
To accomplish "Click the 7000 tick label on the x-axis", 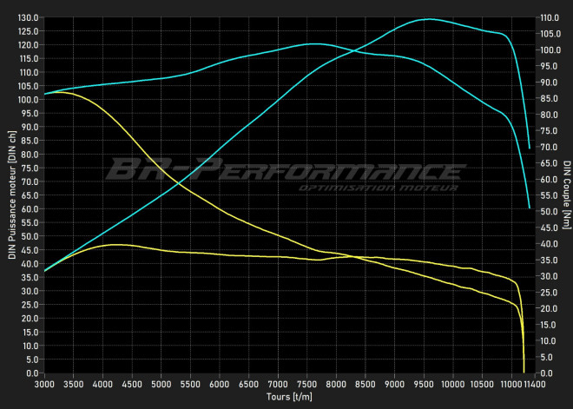I will [x=278, y=383].
